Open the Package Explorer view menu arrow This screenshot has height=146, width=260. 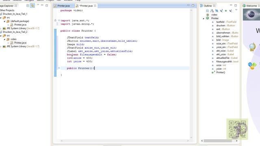[x=38, y=5]
